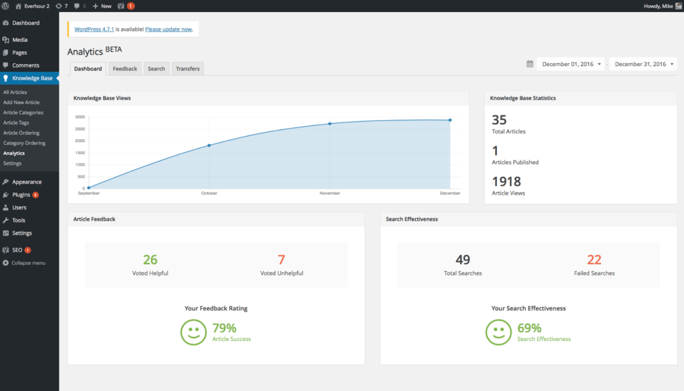Image resolution: width=684 pixels, height=391 pixels.
Task: Expand the December 01, 2016 dropdown
Action: pyautogui.click(x=570, y=63)
